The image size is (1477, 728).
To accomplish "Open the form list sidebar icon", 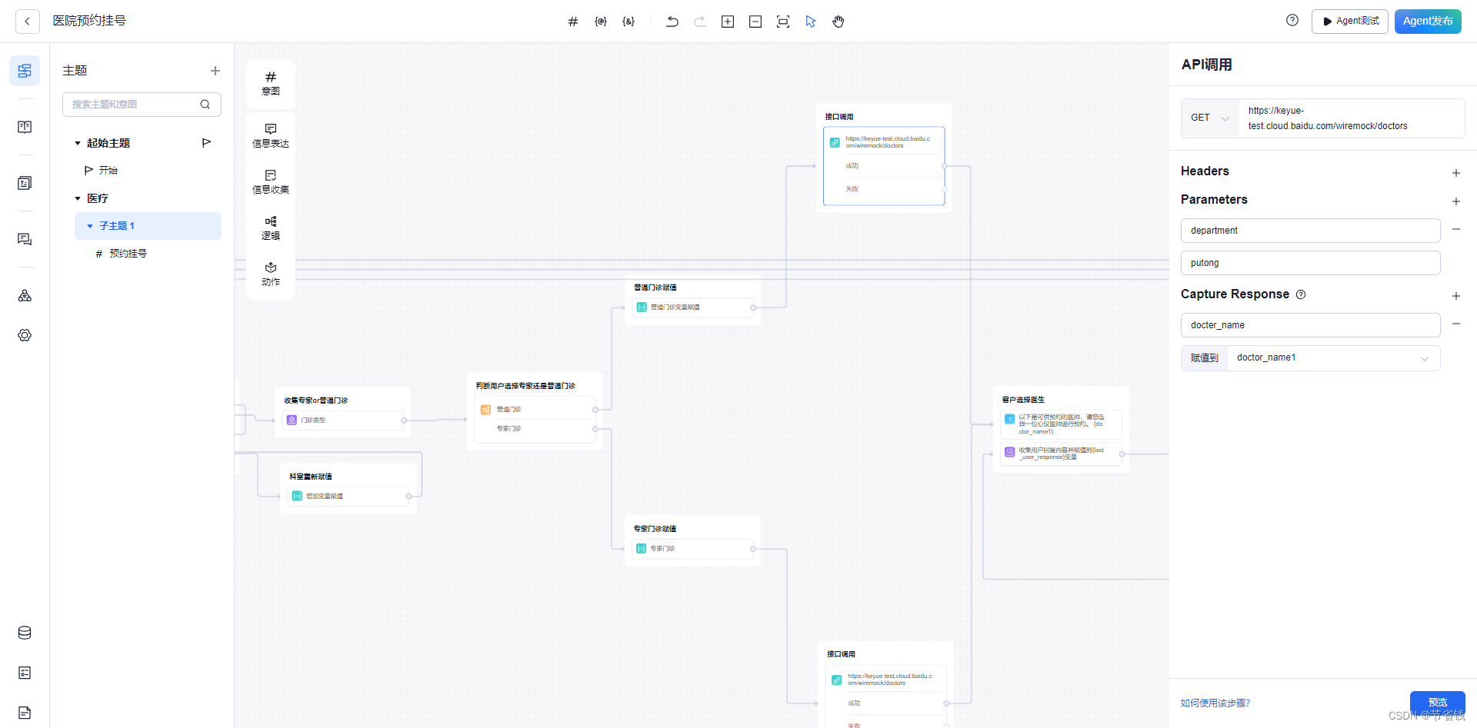I will coord(25,183).
